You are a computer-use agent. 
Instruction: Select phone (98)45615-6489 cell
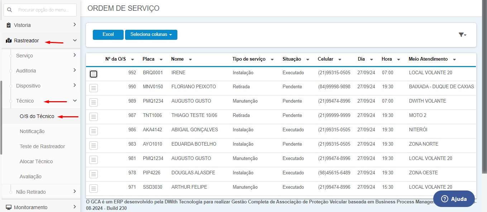(x=334, y=173)
